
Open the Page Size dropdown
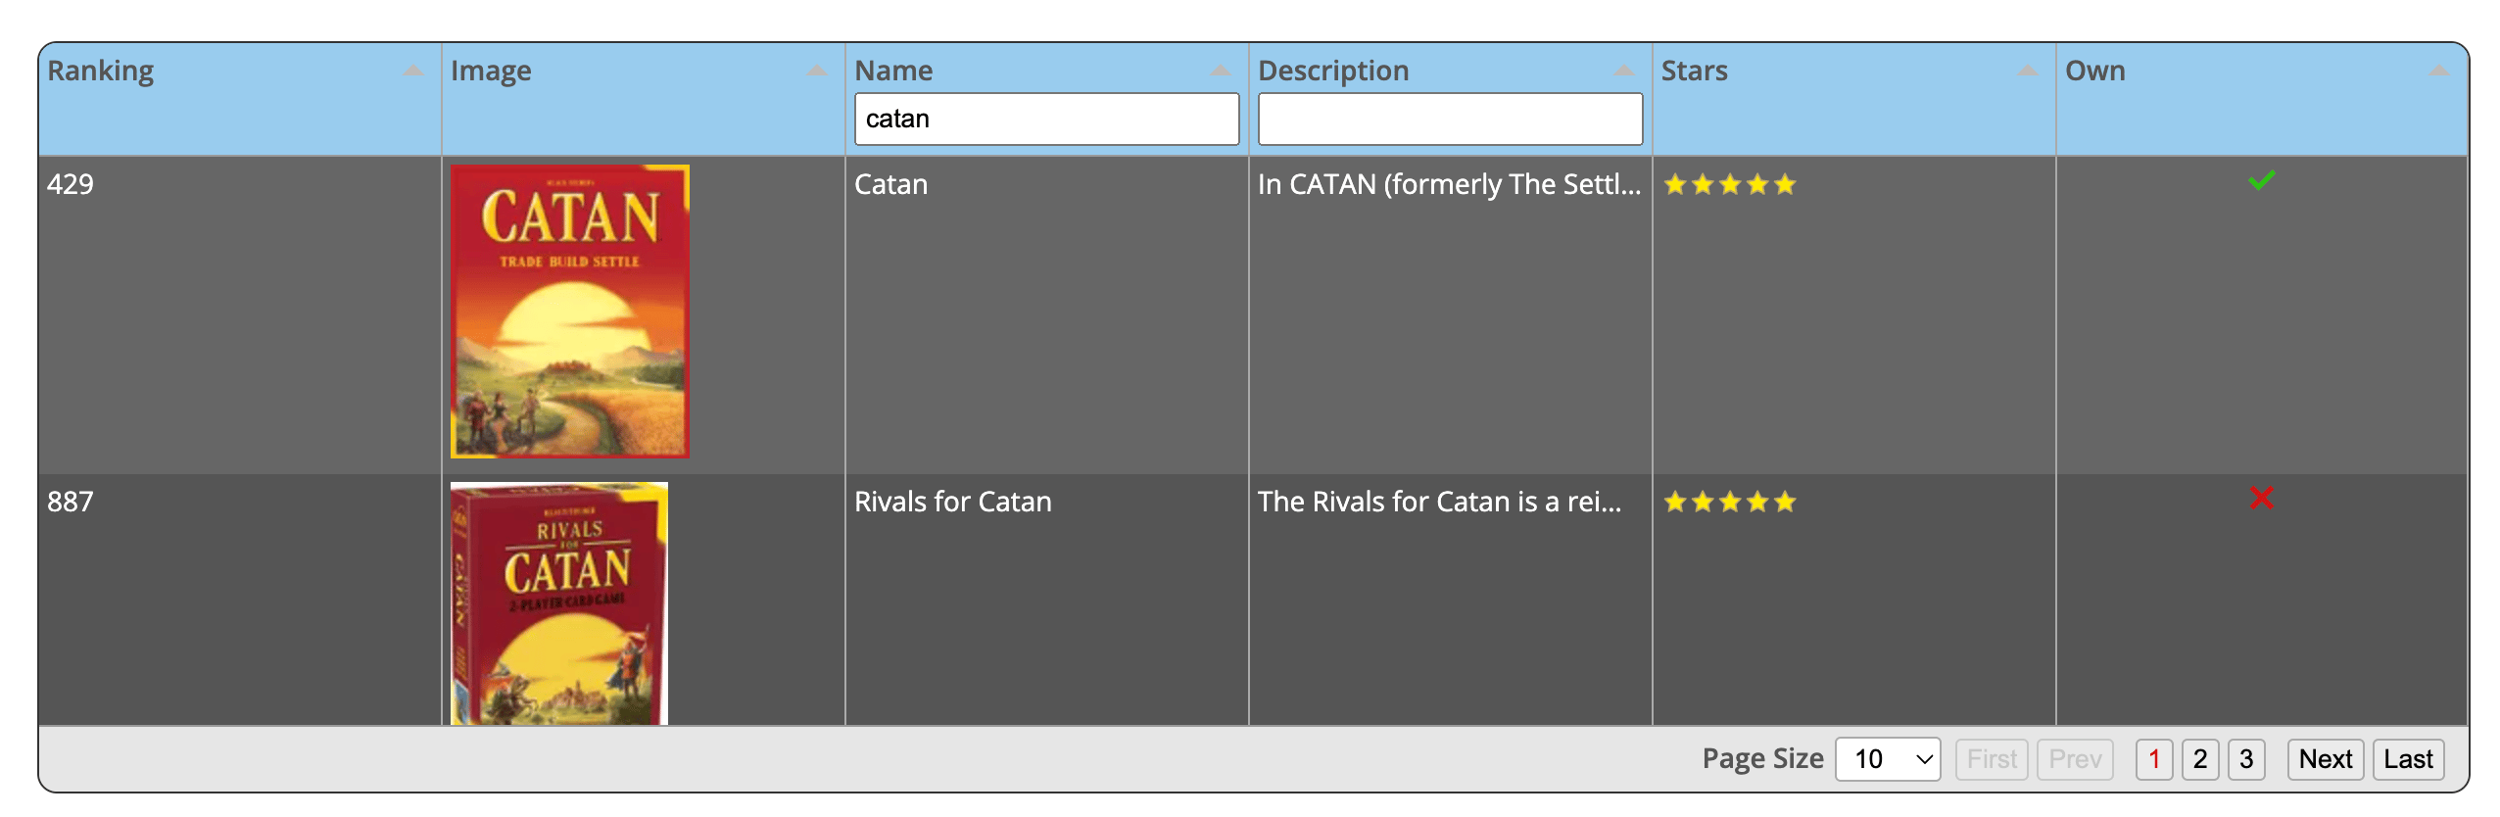1888,759
